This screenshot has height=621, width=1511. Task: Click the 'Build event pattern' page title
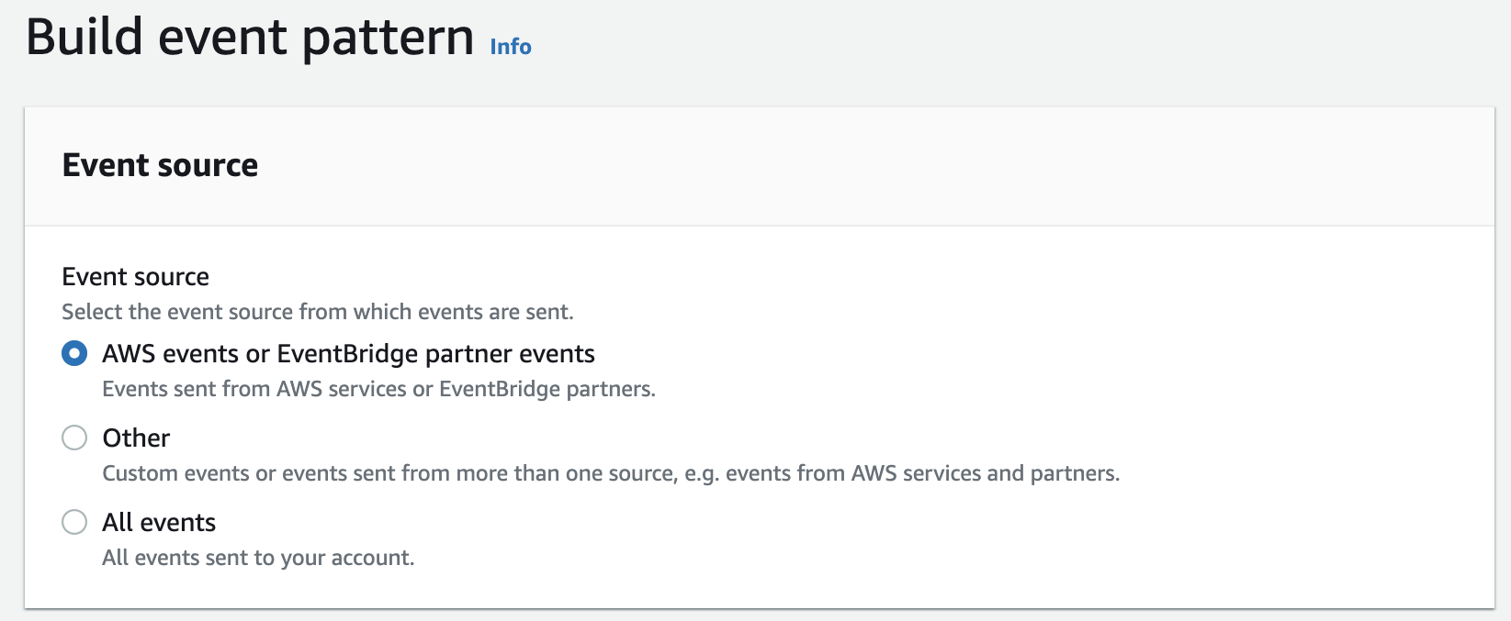pos(250,37)
